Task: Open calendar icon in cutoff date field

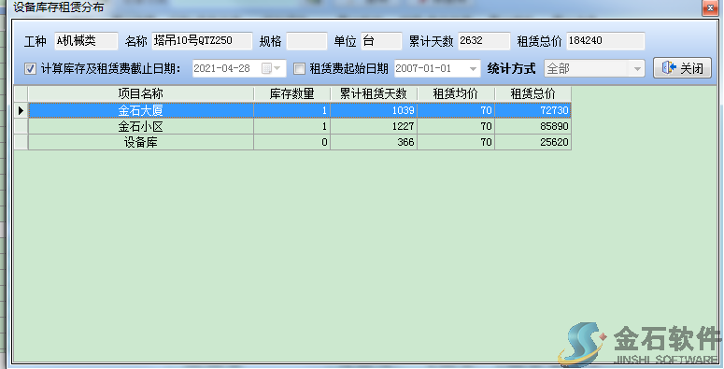Action: tap(266, 68)
